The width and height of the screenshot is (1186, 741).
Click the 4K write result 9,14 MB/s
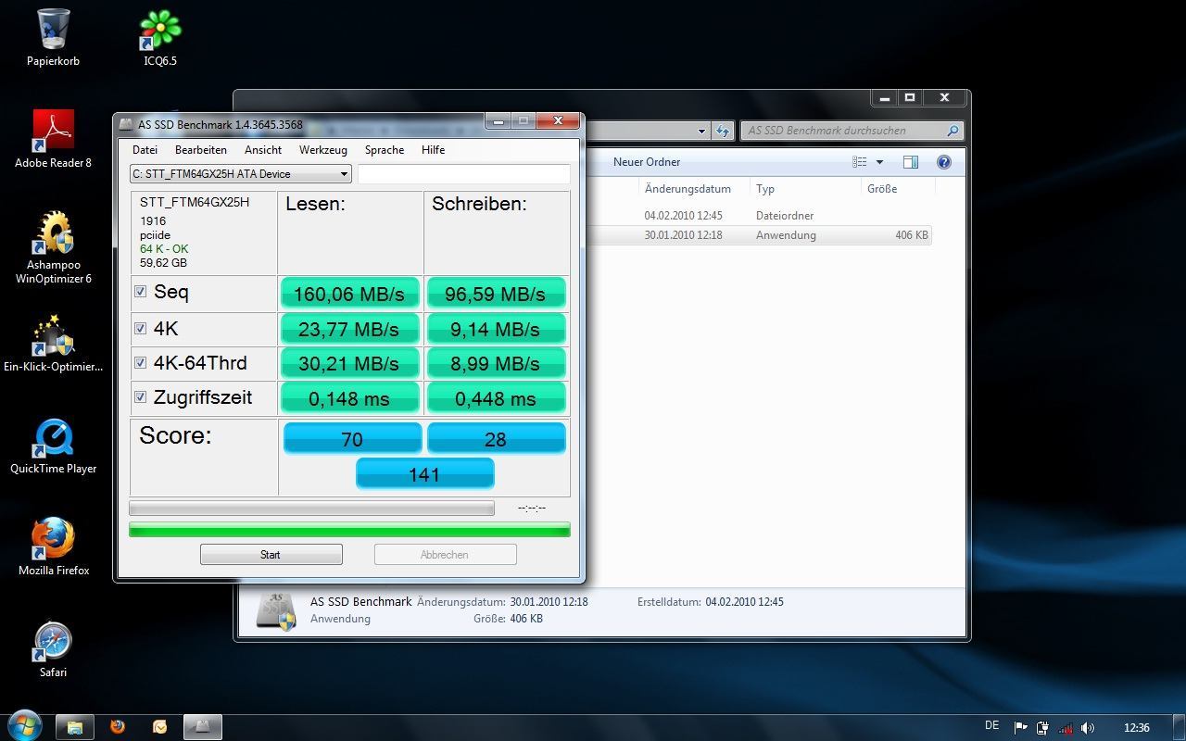coord(495,329)
